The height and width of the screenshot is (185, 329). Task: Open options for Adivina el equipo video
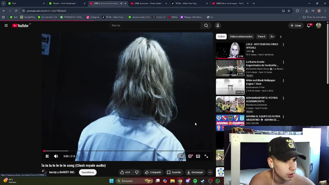[x=283, y=117]
